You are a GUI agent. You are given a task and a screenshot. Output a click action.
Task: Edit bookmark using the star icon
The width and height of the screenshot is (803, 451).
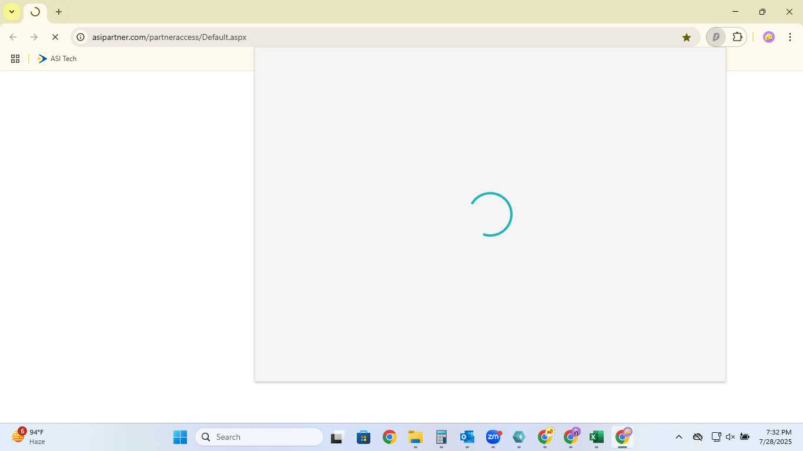[687, 37]
